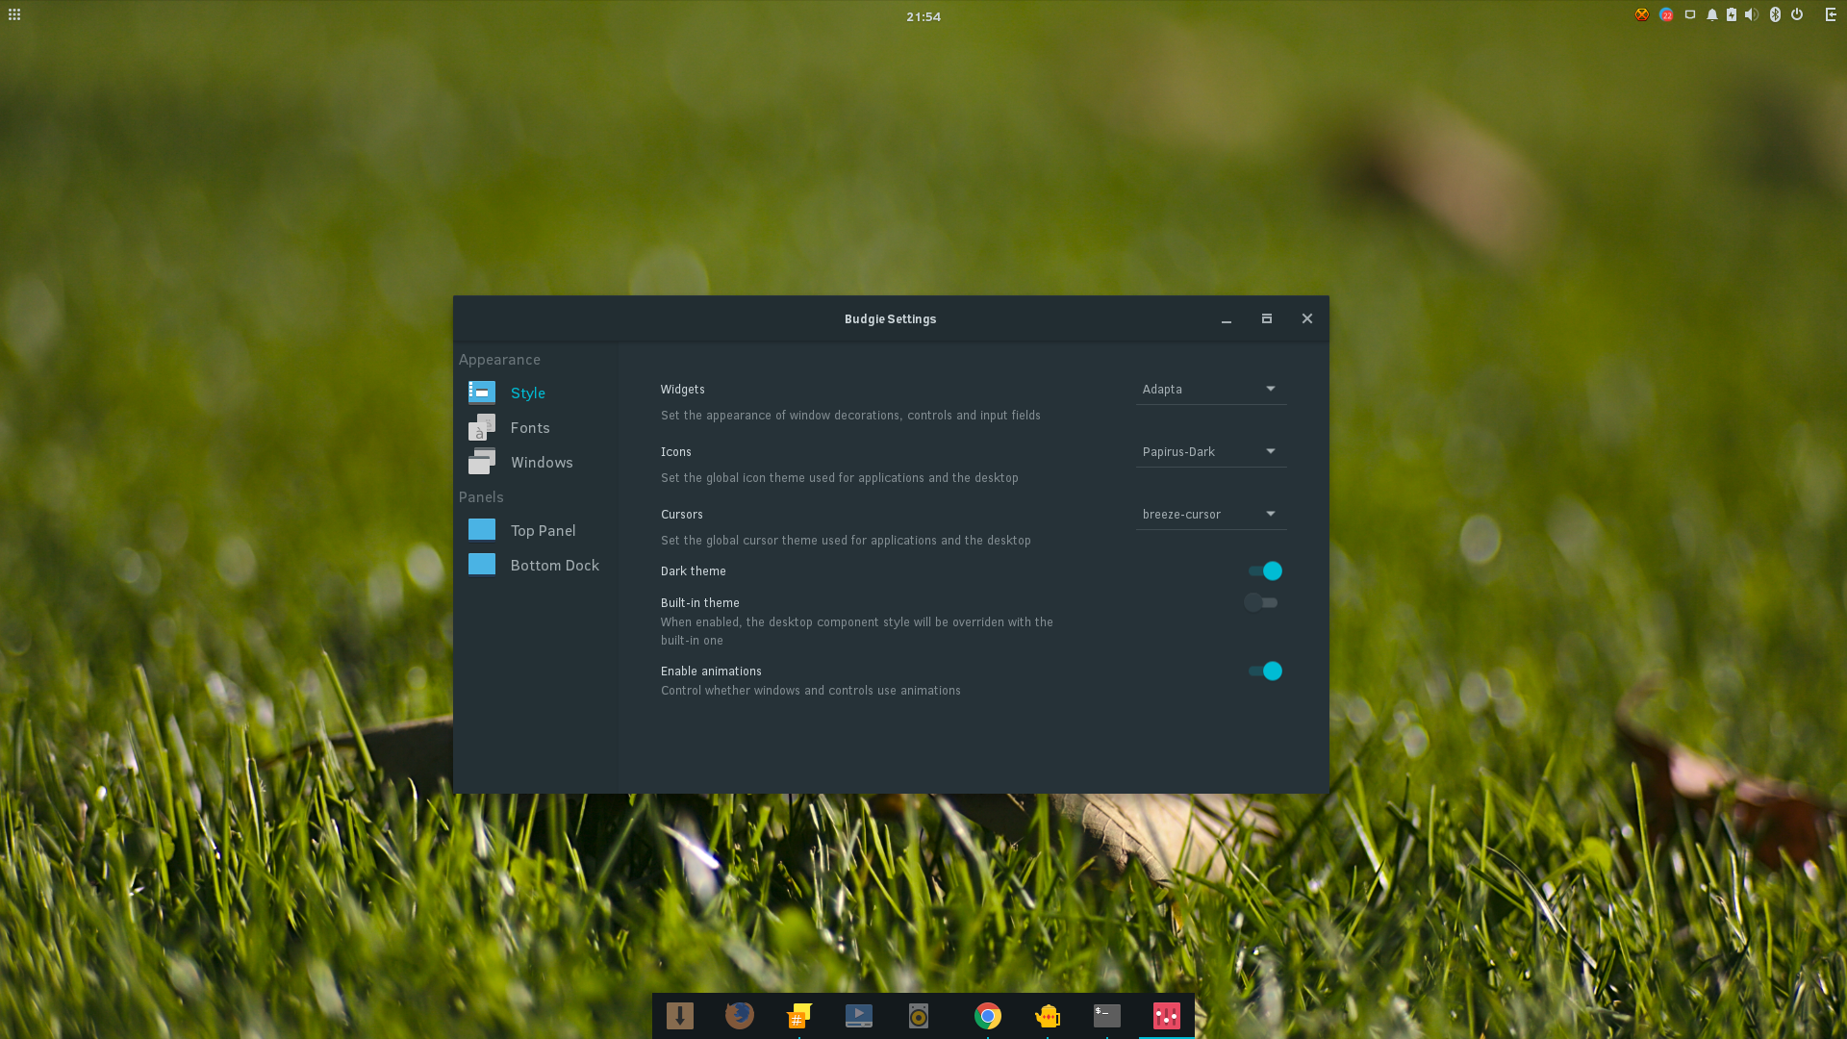Launch Google Chrome from the dock
Image resolution: width=1847 pixels, height=1039 pixels.
988,1015
